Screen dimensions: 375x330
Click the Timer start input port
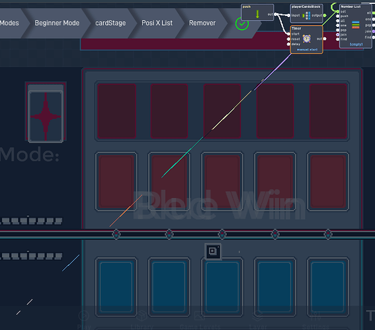point(288,34)
